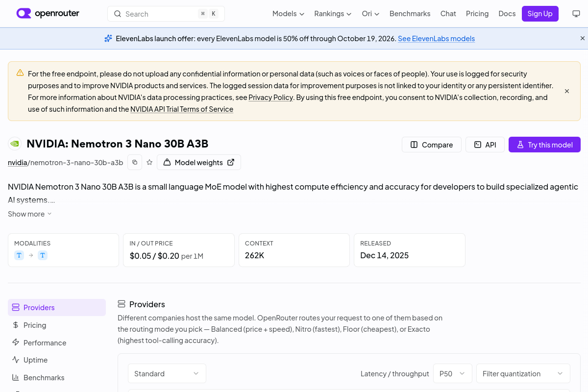Go to Benchmarks in top navigation
This screenshot has width=588, height=392.
point(410,14)
